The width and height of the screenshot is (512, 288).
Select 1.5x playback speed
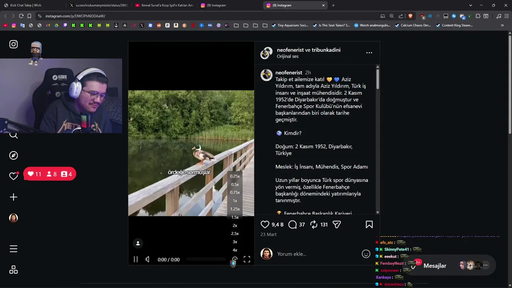tap(235, 217)
